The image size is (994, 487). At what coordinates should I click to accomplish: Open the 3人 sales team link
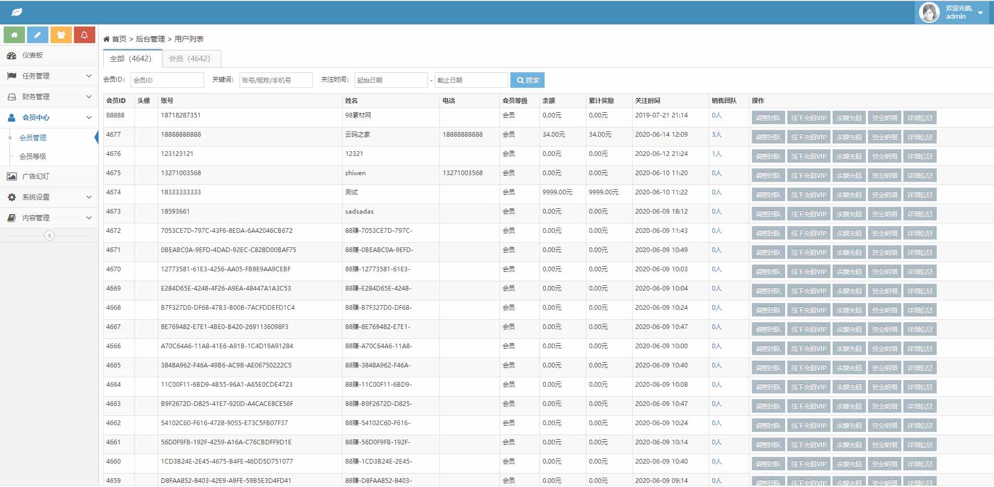pos(716,135)
